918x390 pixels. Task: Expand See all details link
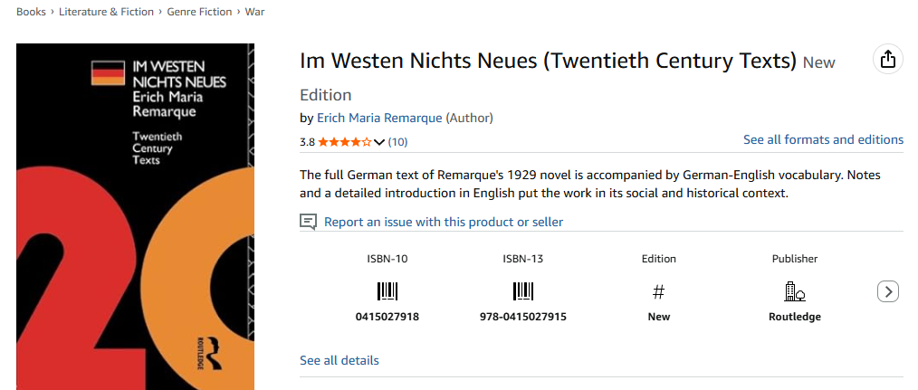[339, 360]
